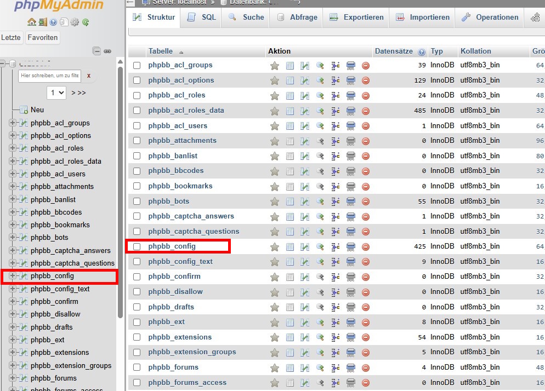Open the page number dropdown in sidebar
This screenshot has width=545, height=391.
56,93
